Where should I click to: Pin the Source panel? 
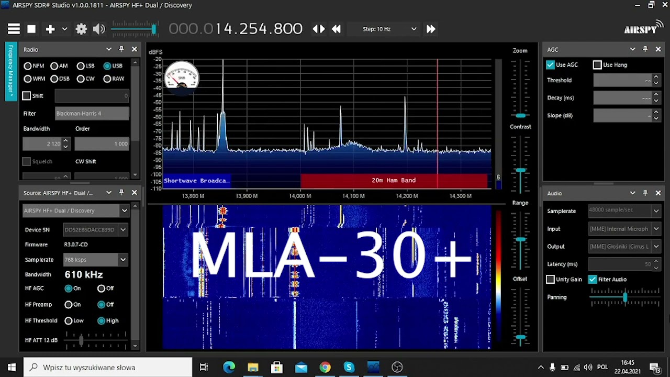coord(121,193)
